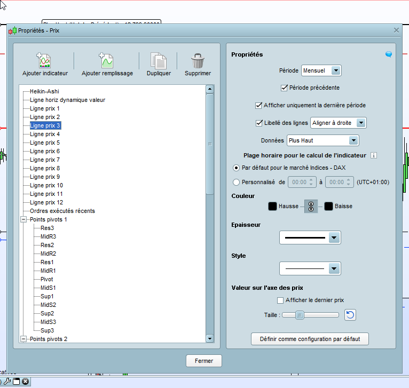
Task: Click the Supprimer trash can icon
Action: (198, 60)
